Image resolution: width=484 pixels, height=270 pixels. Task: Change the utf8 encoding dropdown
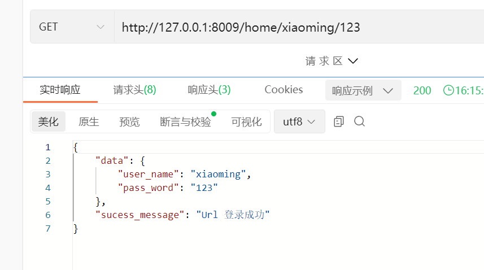point(299,121)
